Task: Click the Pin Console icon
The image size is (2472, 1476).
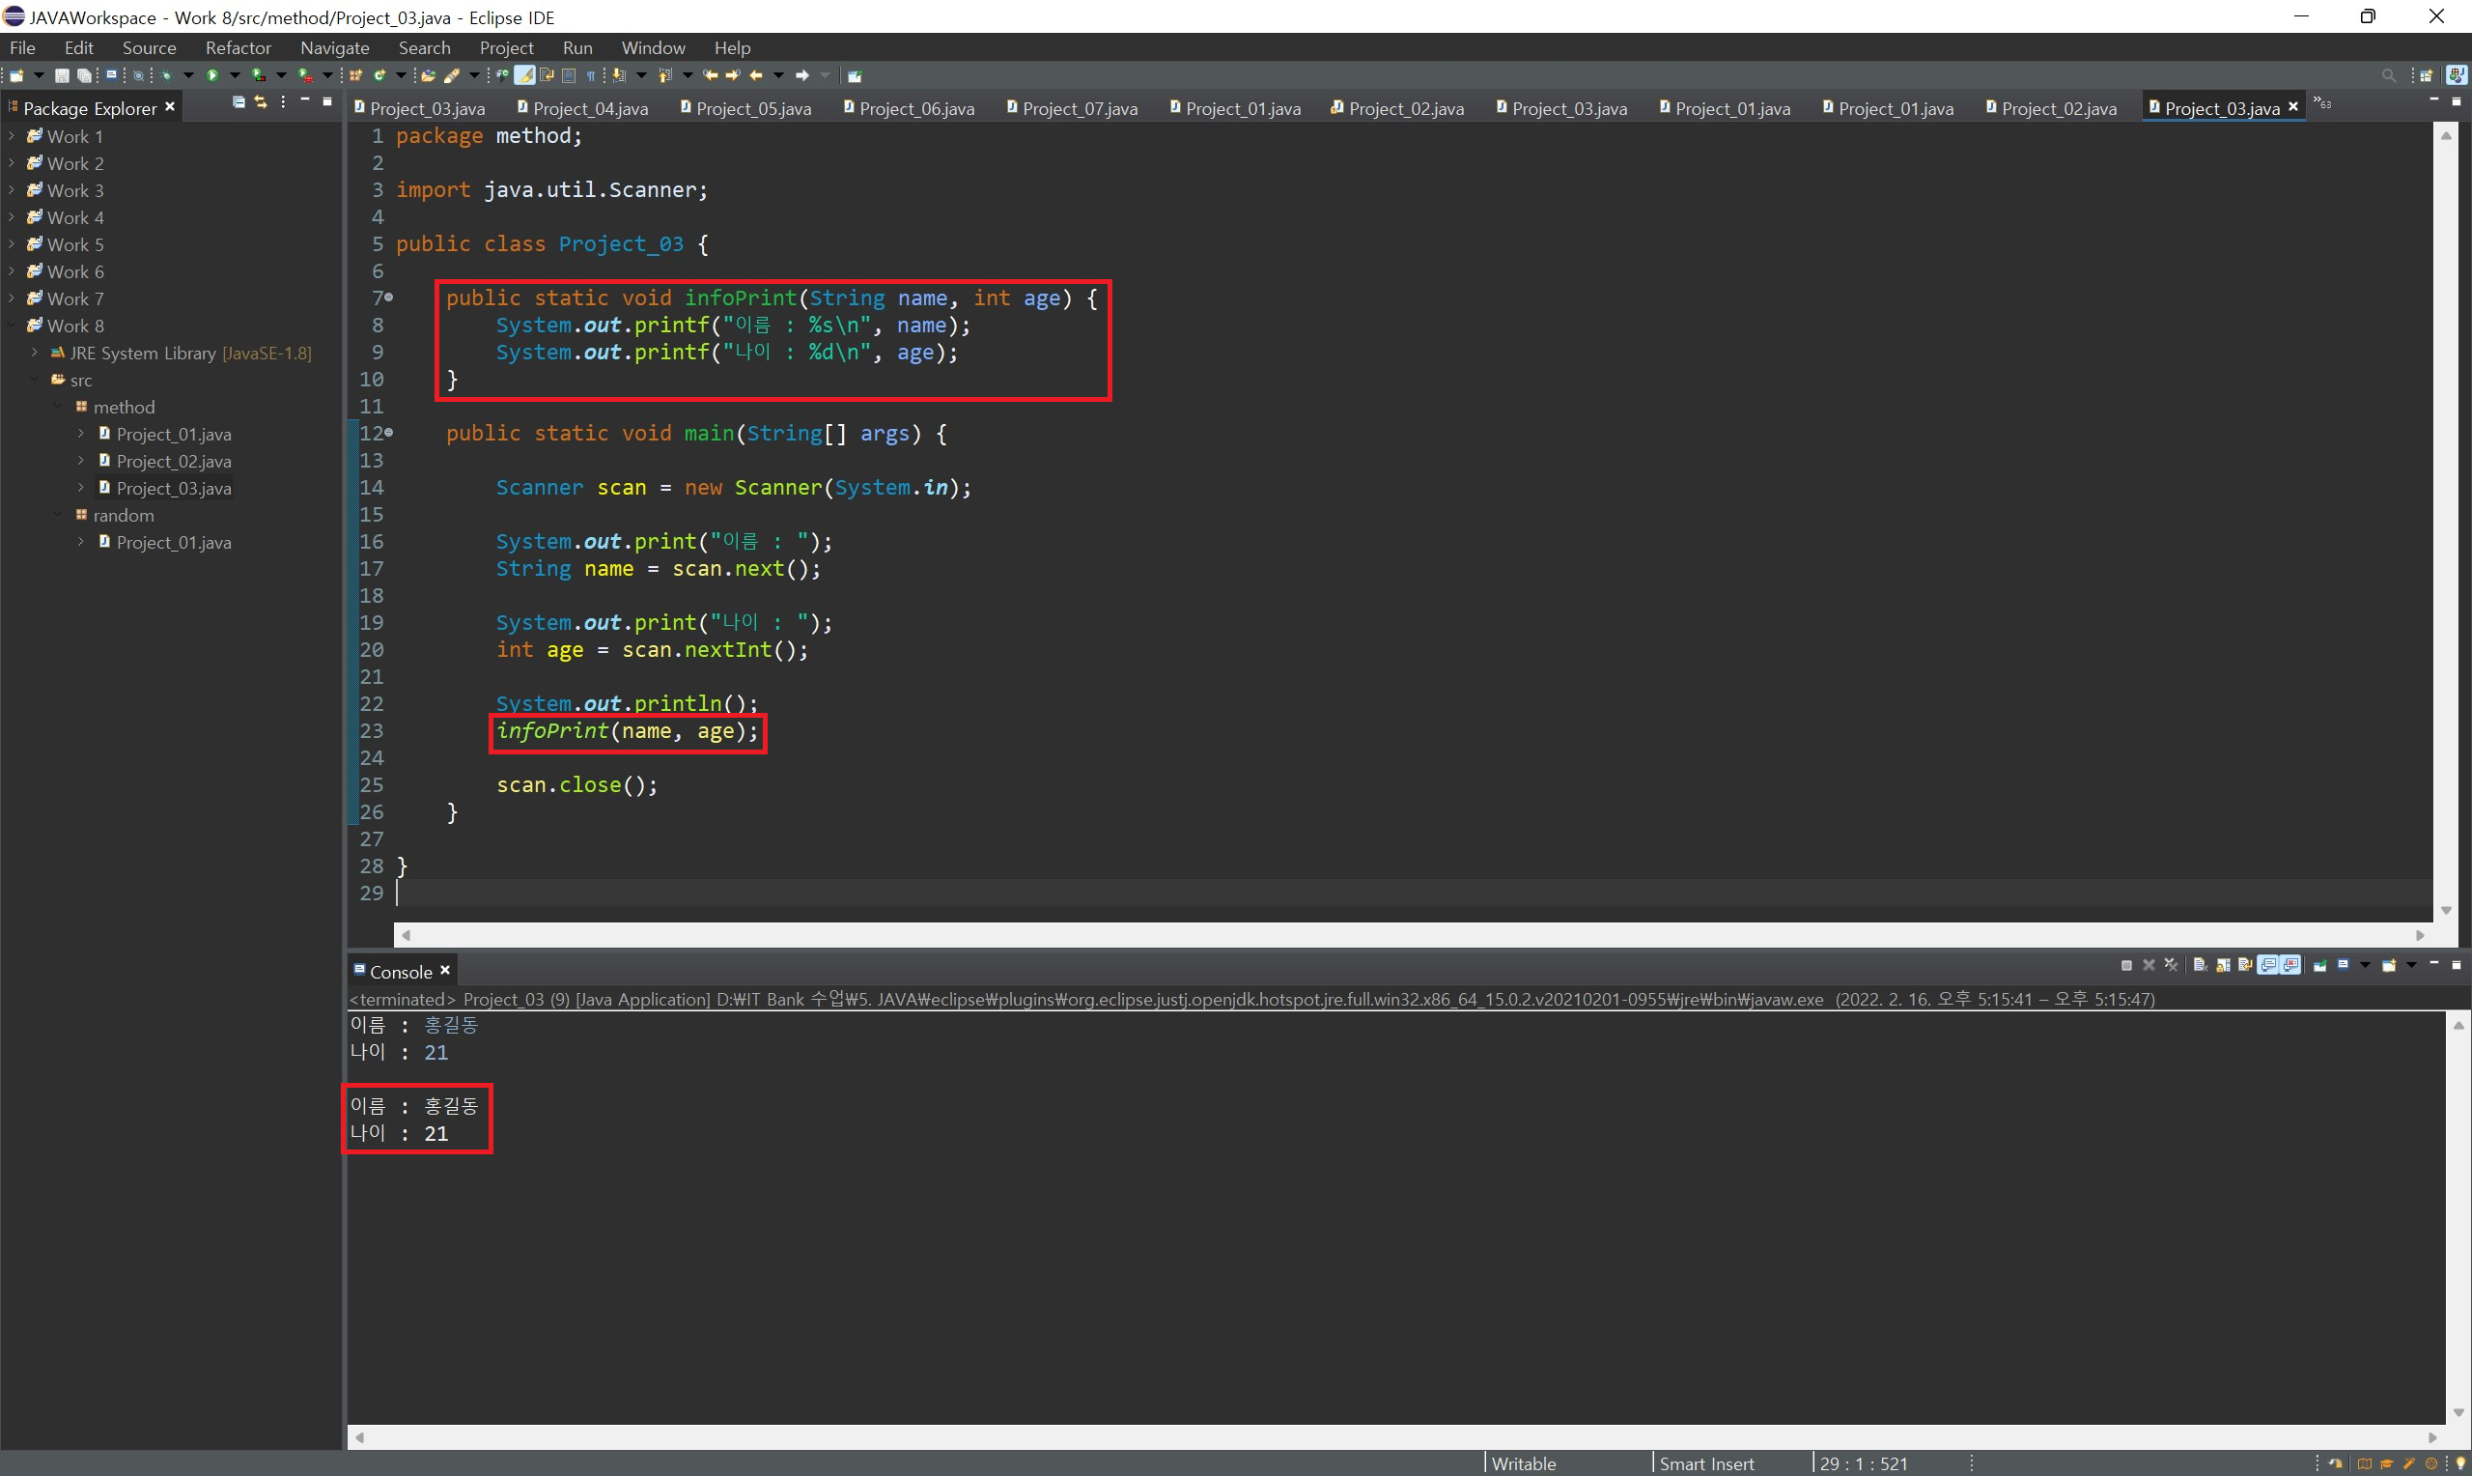Action: pyautogui.click(x=2320, y=965)
